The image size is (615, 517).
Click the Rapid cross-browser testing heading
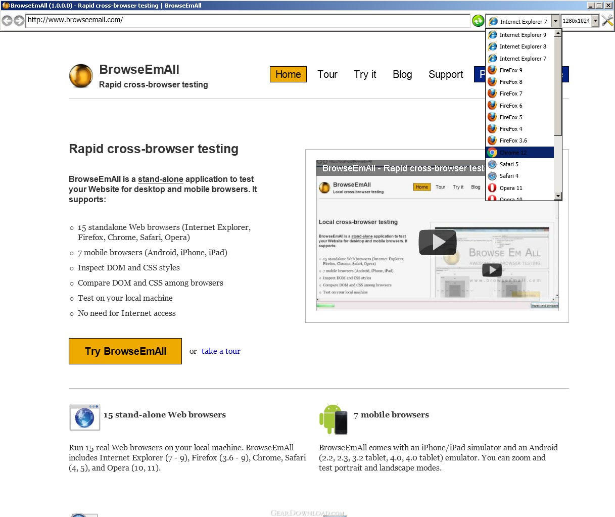point(154,149)
